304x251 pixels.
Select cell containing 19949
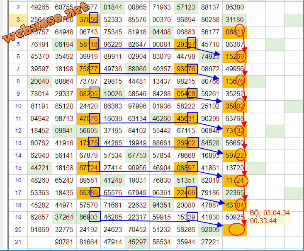pos(137,143)
